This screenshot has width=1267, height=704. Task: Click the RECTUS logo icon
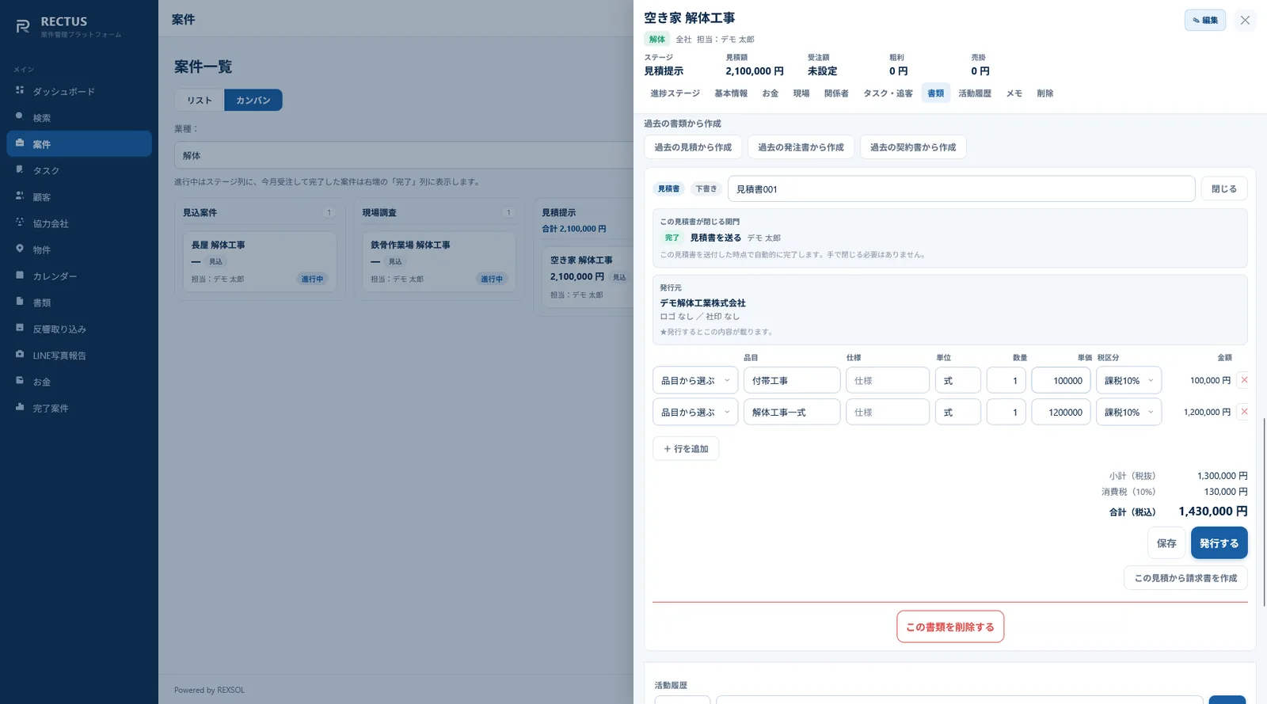(23, 27)
